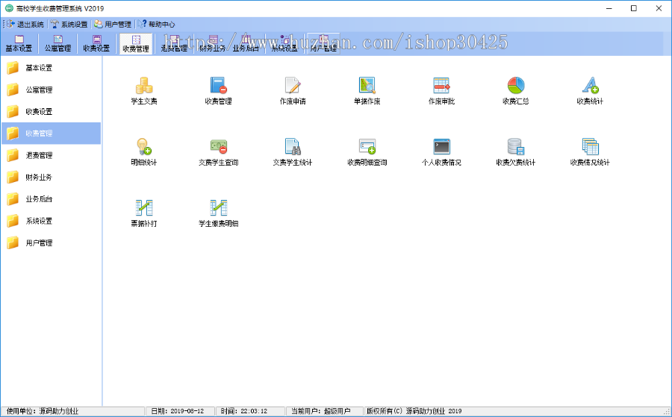
Task: Switch to the 收费设置 ribbon tab
Action: 96,44
